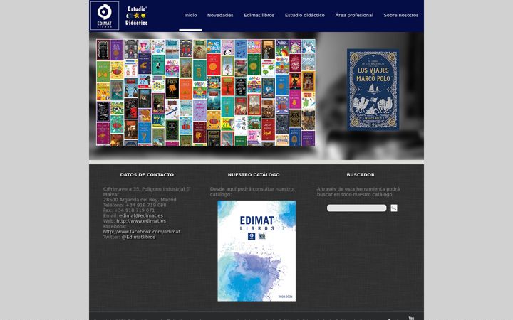Click the Nuestro Catálogo heading
Image resolution: width=513 pixels, height=320 pixels.
point(254,175)
